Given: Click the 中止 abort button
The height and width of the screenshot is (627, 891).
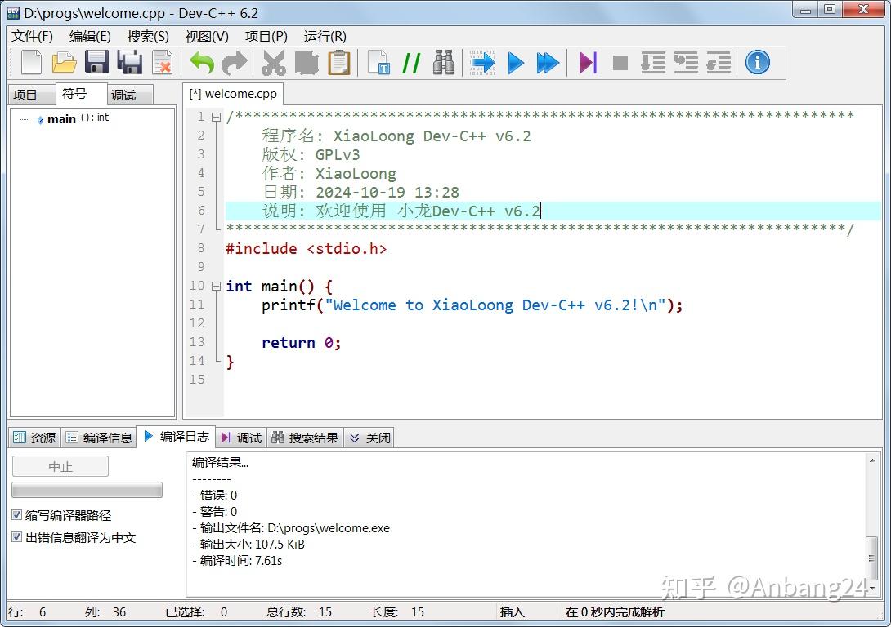Looking at the screenshot, I should pyautogui.click(x=60, y=465).
